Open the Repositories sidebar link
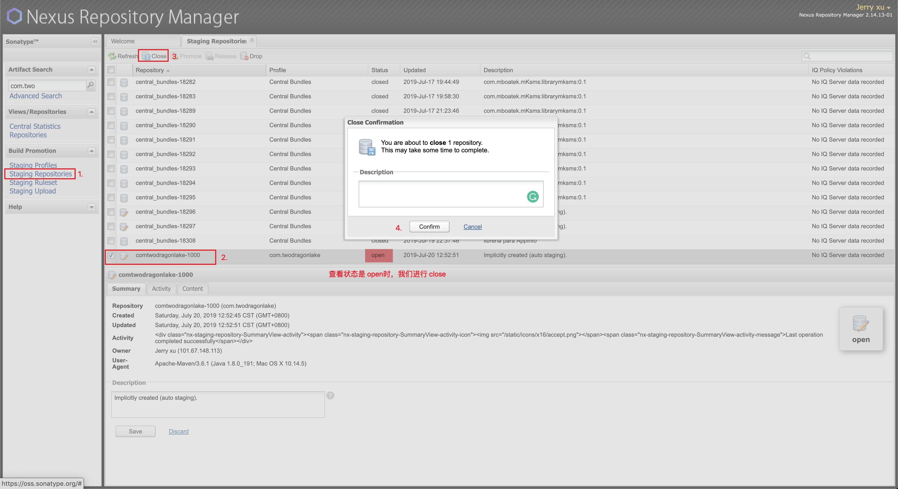 pos(28,135)
